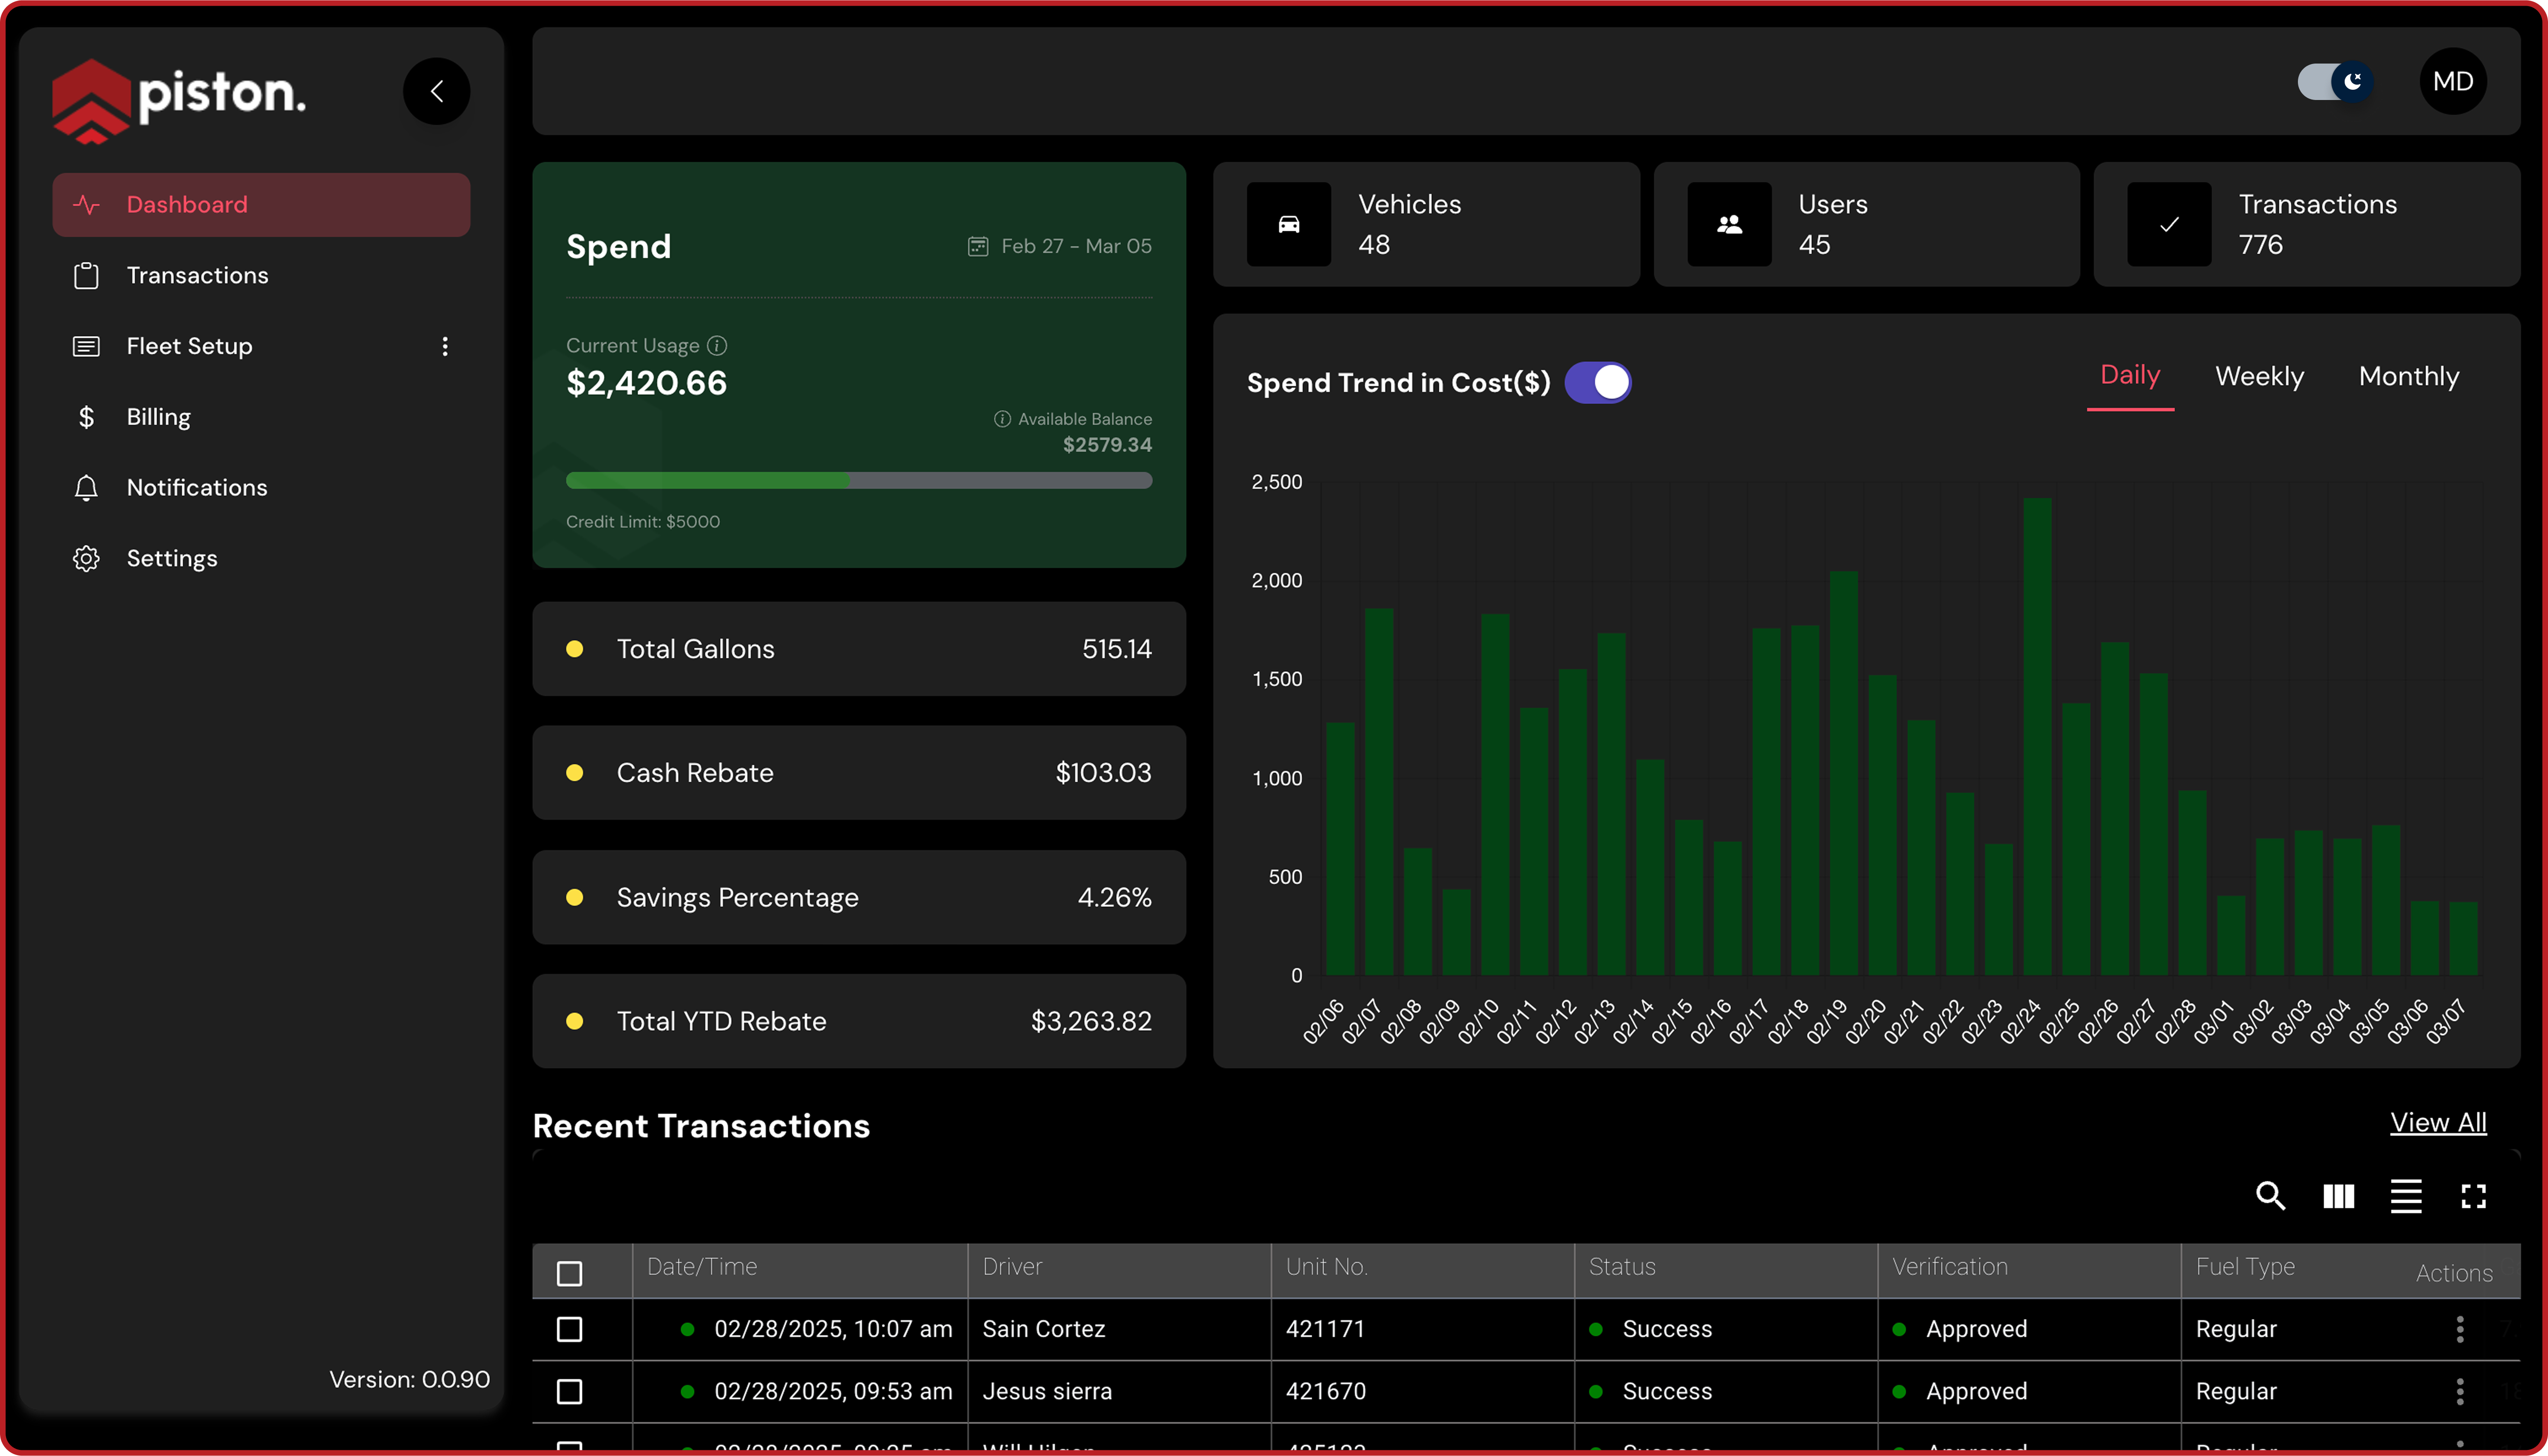Screen dimensions: 2548x1456
Task: Check the select-all header checkbox
Action: tap(569, 1273)
